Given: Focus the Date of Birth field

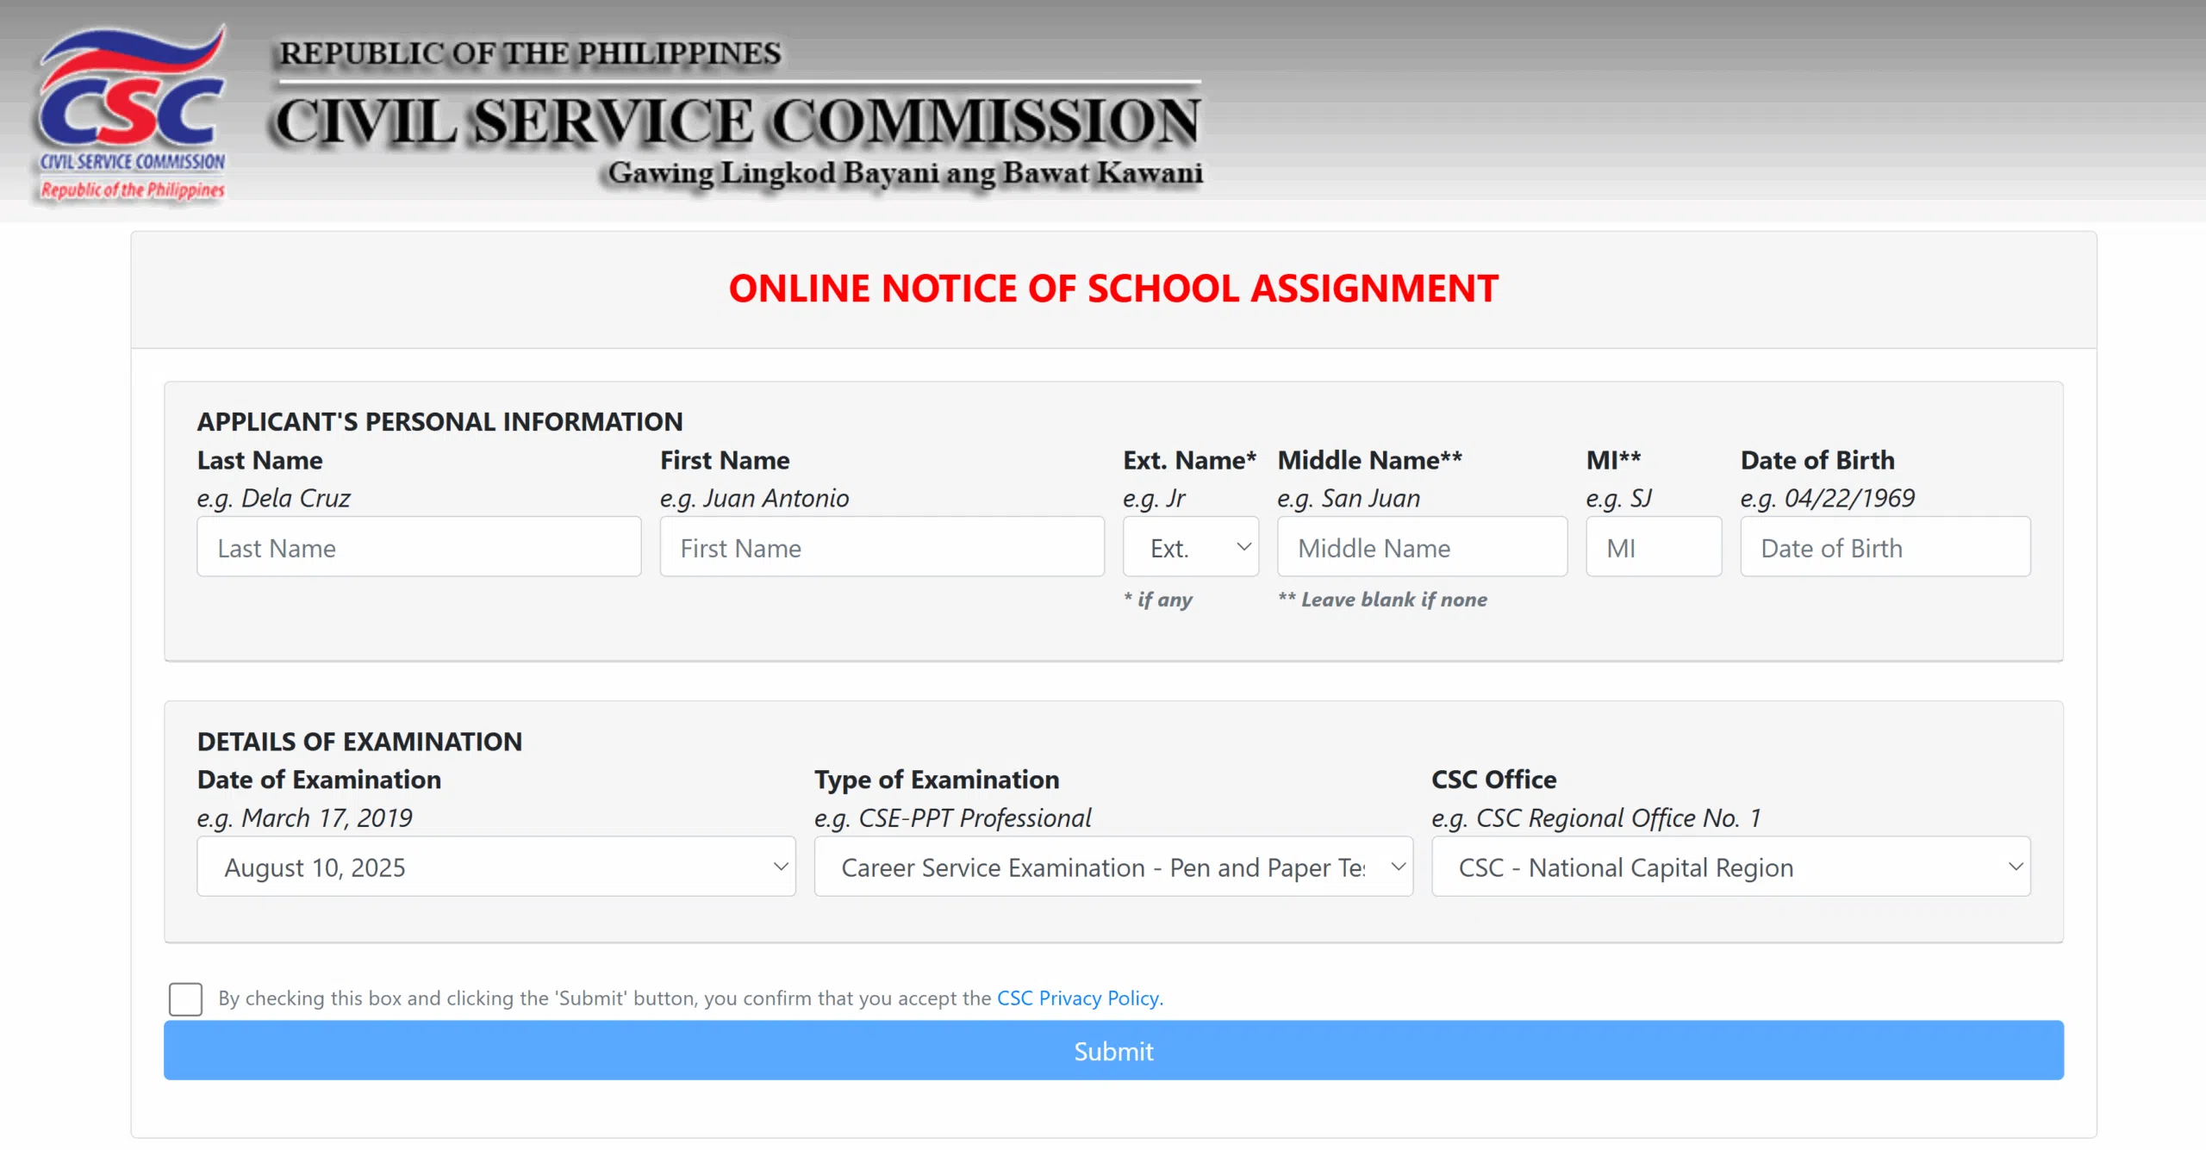Looking at the screenshot, I should coord(1885,547).
